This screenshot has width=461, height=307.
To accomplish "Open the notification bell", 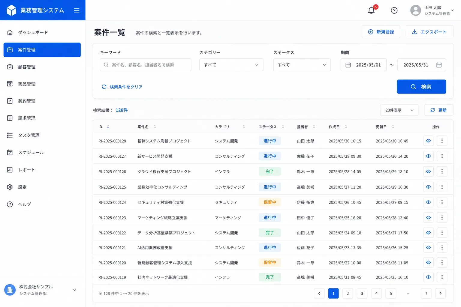I will coord(371,10).
